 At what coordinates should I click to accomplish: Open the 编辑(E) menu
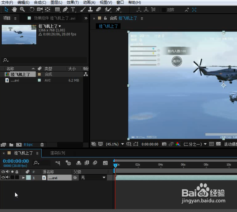click(x=24, y=2)
